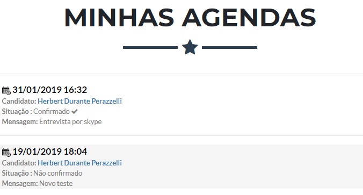Click the Mensagem label in first entry

click(x=20, y=121)
